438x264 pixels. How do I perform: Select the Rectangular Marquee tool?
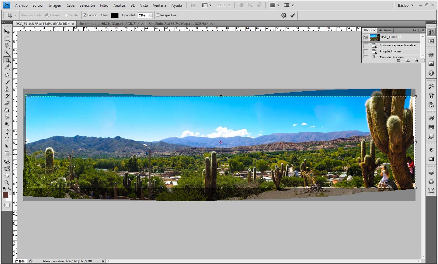click(x=7, y=39)
